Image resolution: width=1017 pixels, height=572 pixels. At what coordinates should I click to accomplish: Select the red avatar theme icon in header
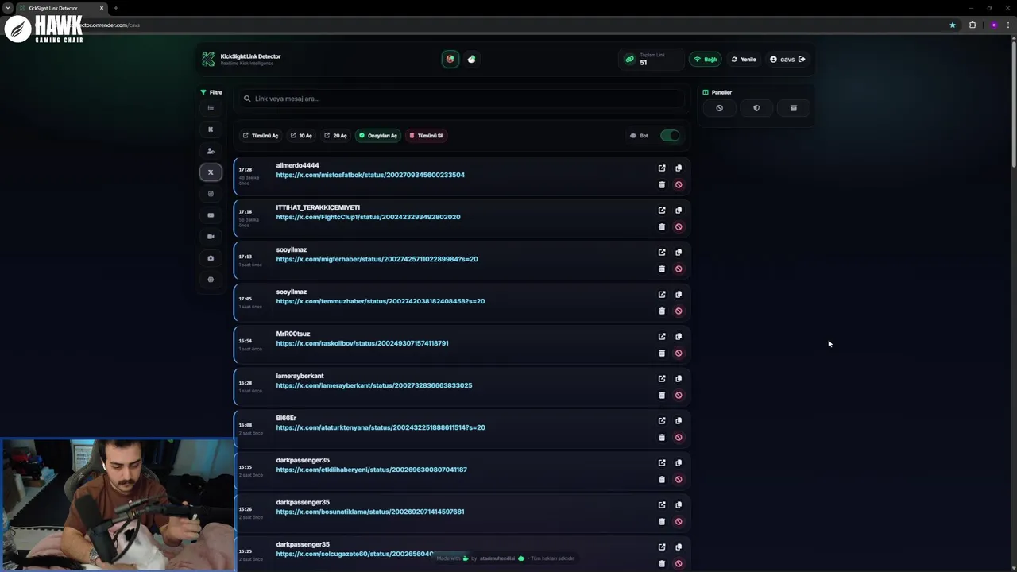(450, 59)
